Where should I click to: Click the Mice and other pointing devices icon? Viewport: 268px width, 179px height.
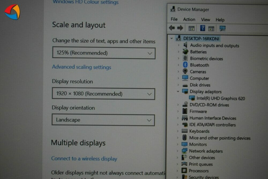(184, 137)
